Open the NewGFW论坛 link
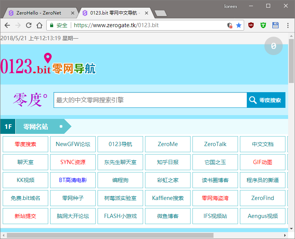This screenshot has height=239, width=295. [73, 144]
